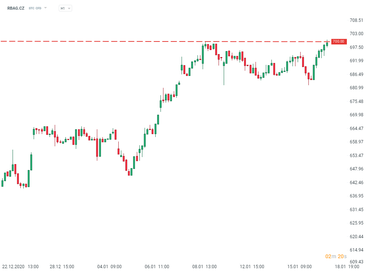Click the most recent rightmost green candle
The image size is (372, 273).
[x=327, y=44]
